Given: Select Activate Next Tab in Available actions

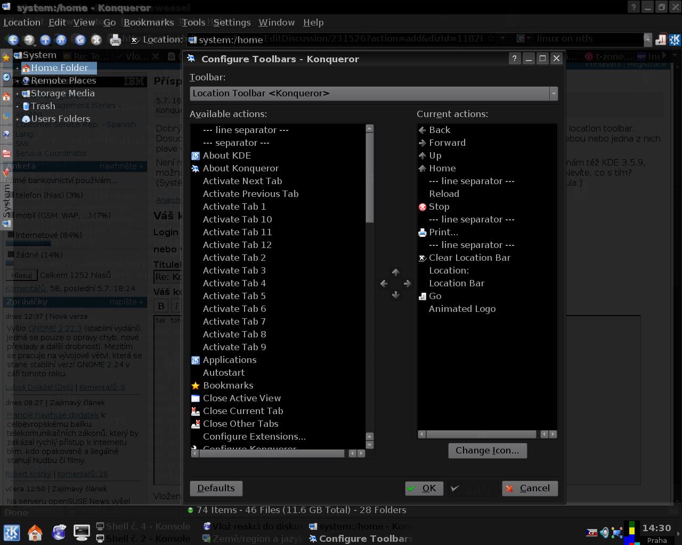Looking at the screenshot, I should pyautogui.click(x=242, y=181).
